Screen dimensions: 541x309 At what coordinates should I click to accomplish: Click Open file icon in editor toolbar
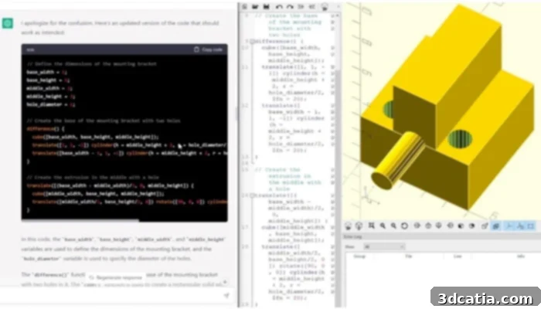coord(255,6)
